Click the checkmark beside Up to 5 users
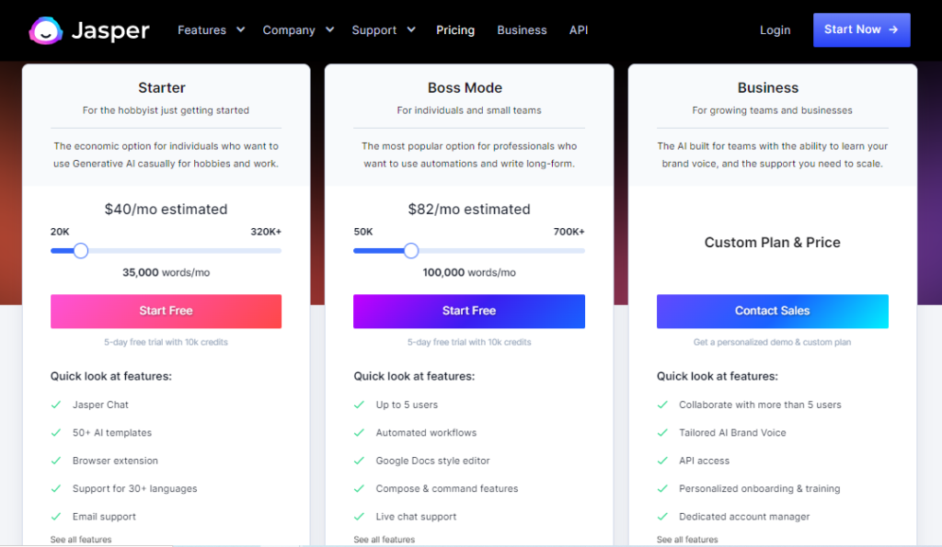Screen dimensions: 942x547 pyautogui.click(x=360, y=405)
